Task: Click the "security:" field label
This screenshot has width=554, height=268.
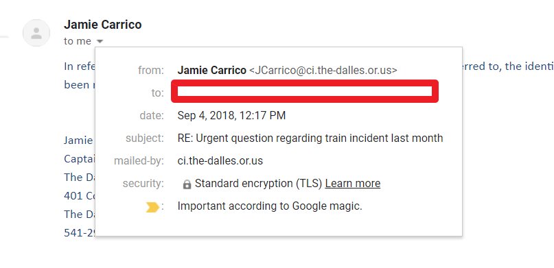Action: (x=143, y=184)
